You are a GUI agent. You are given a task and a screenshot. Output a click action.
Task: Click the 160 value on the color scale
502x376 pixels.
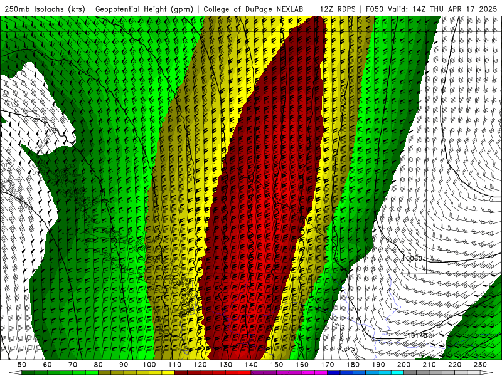(x=302, y=365)
